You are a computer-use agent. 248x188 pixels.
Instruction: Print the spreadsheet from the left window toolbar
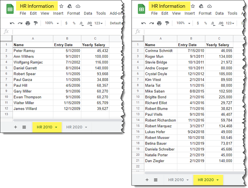point(28,23)
